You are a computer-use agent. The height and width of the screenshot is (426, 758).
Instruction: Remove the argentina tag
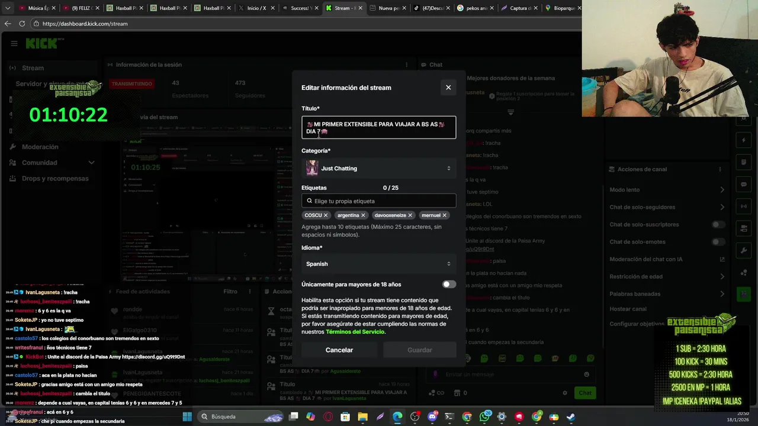(363, 215)
